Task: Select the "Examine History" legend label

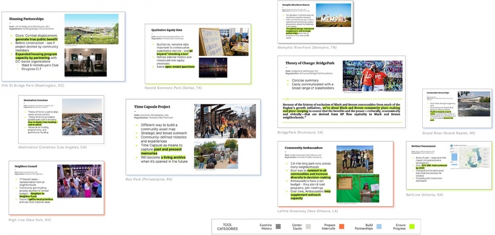Action: 266,227
